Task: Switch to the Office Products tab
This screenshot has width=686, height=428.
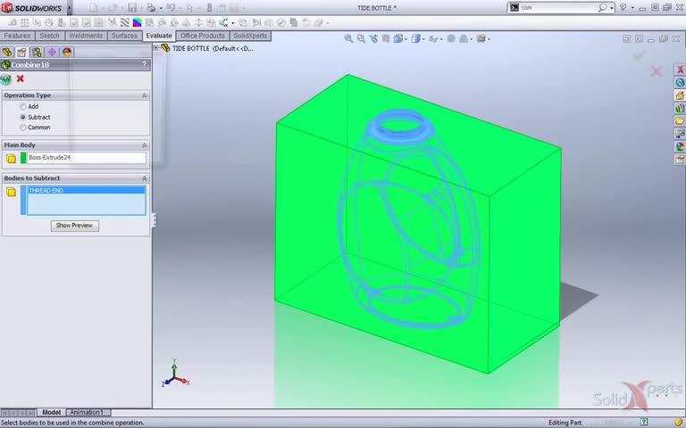Action: pos(202,36)
